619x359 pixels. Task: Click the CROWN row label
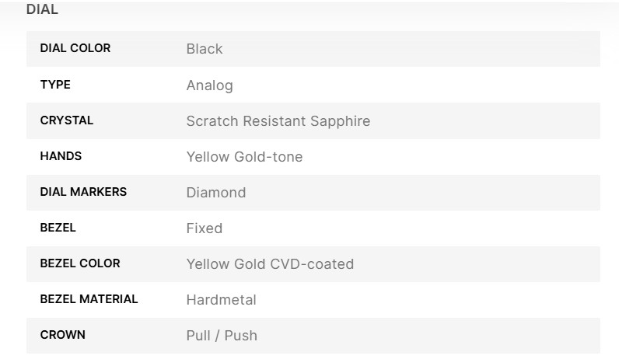click(62, 335)
